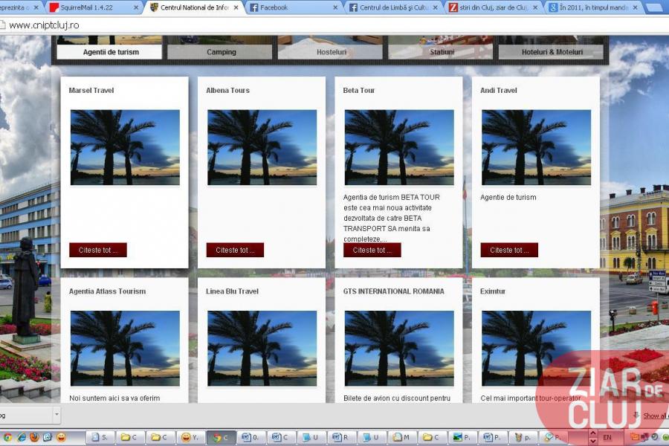Screen dimensions: 669x446
Task: Click the 'Noi suntem aici sa va oferim' text
Action: click(114, 398)
